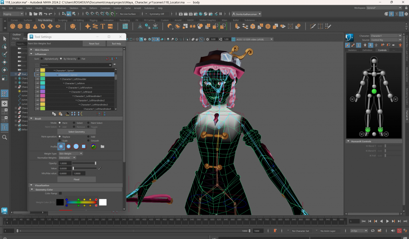Viewport: 409px width, 239px height.
Task: Click the Sweep Mesh spiral shelf icon
Action: [95, 26]
